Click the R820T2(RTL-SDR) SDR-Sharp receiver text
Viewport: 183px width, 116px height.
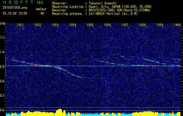119,10
